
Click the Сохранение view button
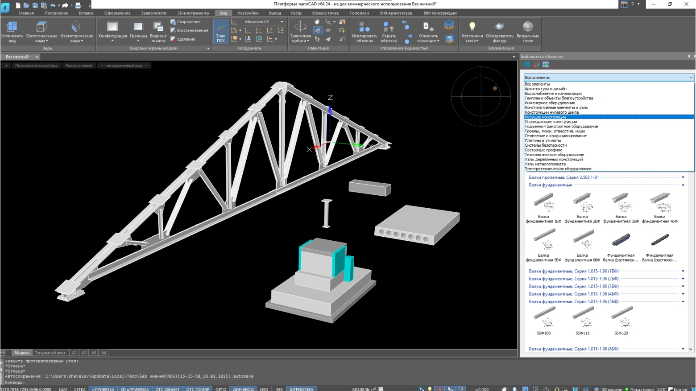pos(188,22)
